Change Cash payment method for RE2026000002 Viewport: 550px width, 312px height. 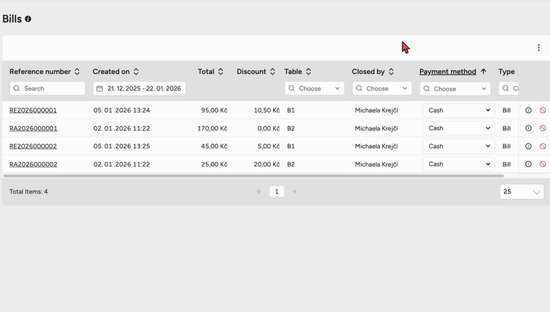pyautogui.click(x=459, y=146)
